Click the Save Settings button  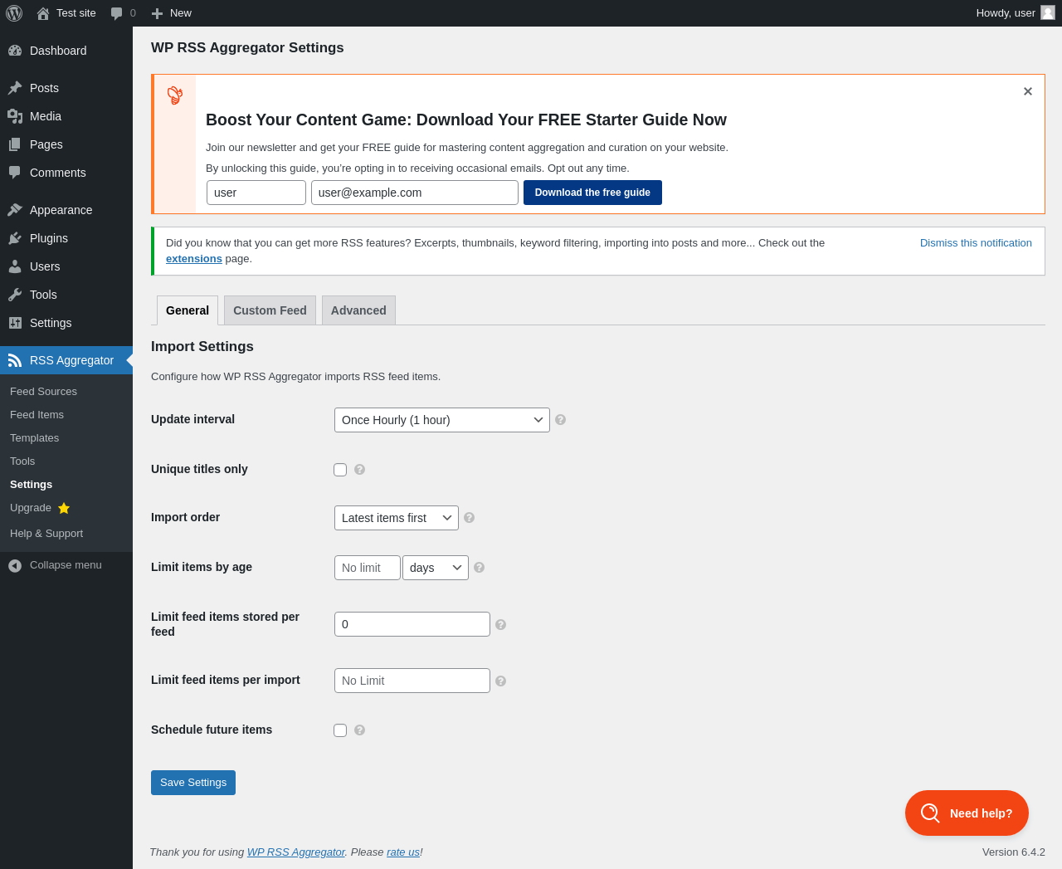[193, 783]
